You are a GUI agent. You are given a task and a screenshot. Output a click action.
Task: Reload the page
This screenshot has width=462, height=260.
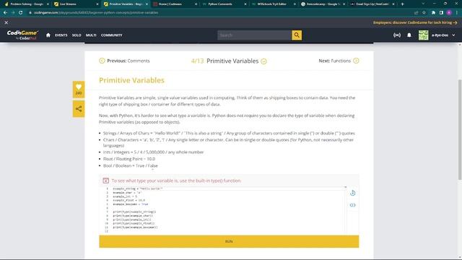(x=21, y=13)
